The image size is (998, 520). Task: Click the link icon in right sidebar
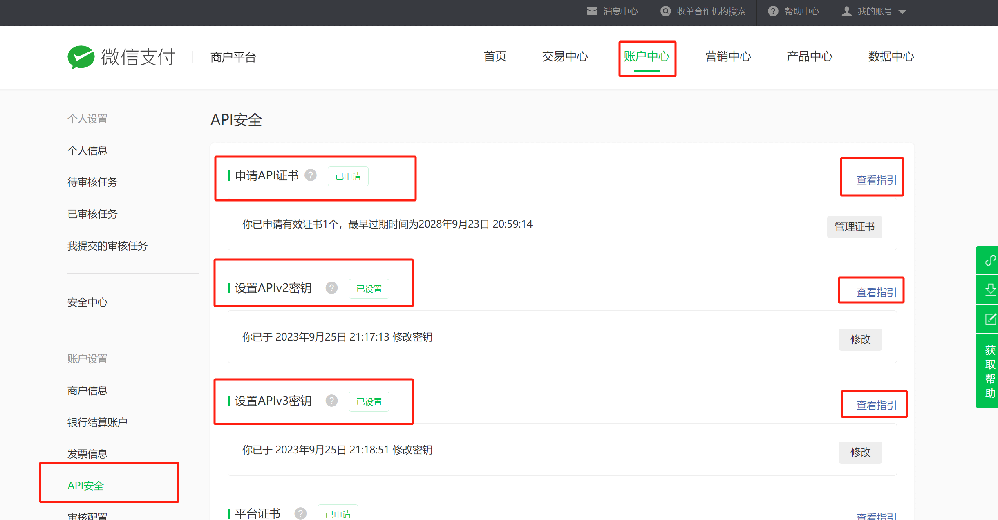pos(990,260)
